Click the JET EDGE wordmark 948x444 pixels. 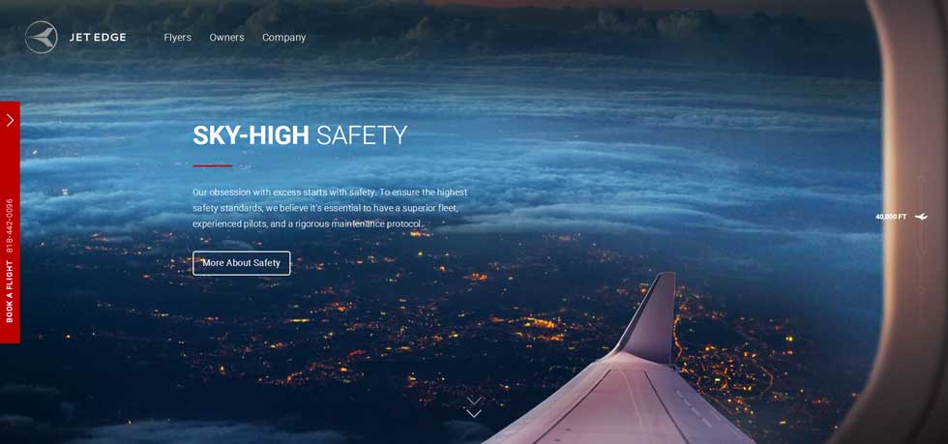click(98, 38)
